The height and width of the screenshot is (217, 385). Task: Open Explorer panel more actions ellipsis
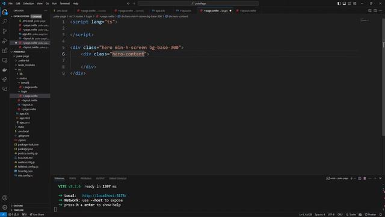(x=46, y=11)
